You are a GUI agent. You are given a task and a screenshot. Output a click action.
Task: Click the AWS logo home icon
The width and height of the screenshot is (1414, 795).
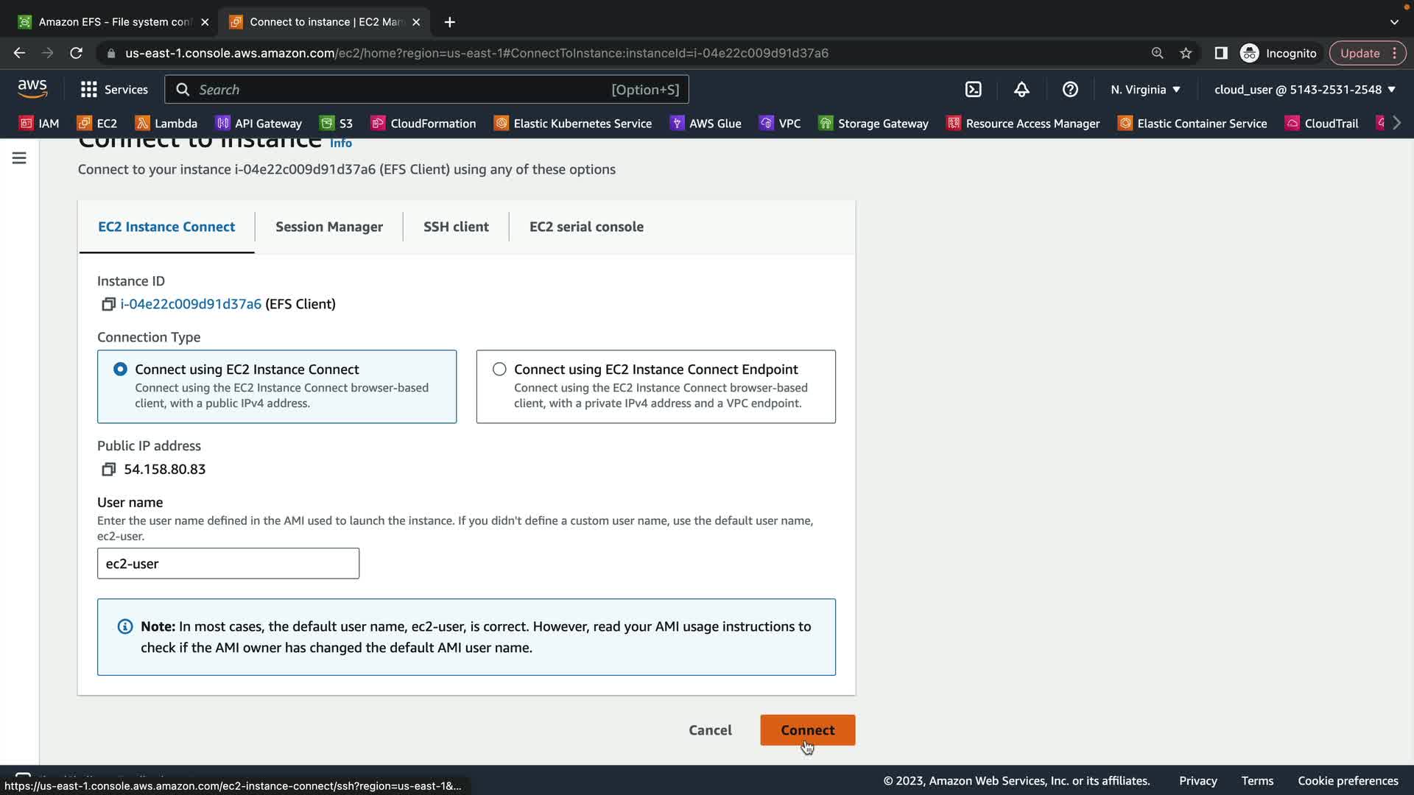coord(32,89)
